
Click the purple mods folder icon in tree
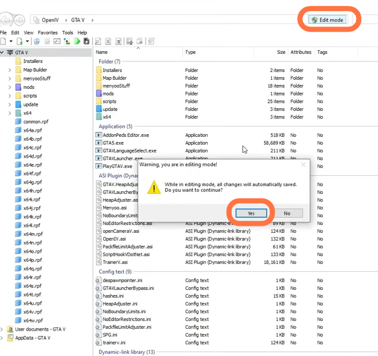pos(18,87)
